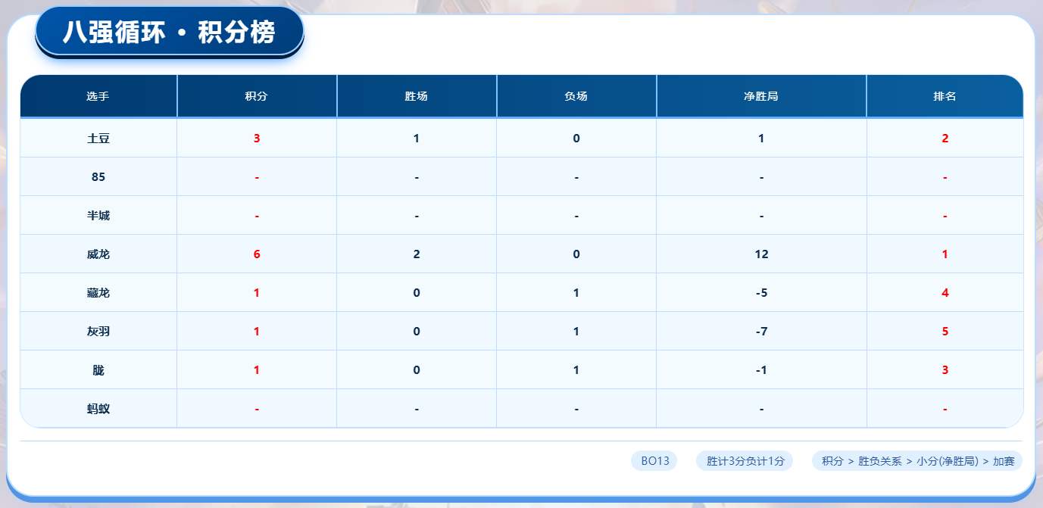Screen dimensions: 1043x508
Task: Select the 负场 column header
Action: 576,96
